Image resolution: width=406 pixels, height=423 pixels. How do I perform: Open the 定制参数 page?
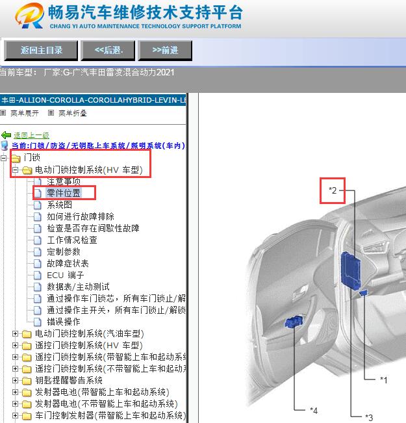coord(64,251)
